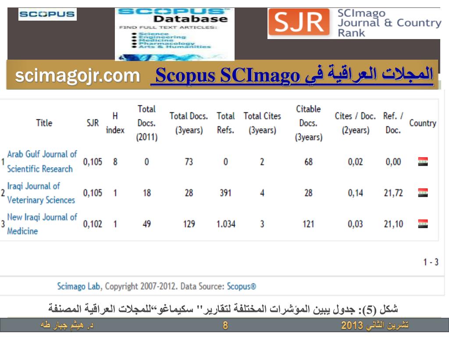Viewport: 449px width, 337px height.
Task: Open New Iraqi Journal of Medicine link
Action: coord(42,224)
